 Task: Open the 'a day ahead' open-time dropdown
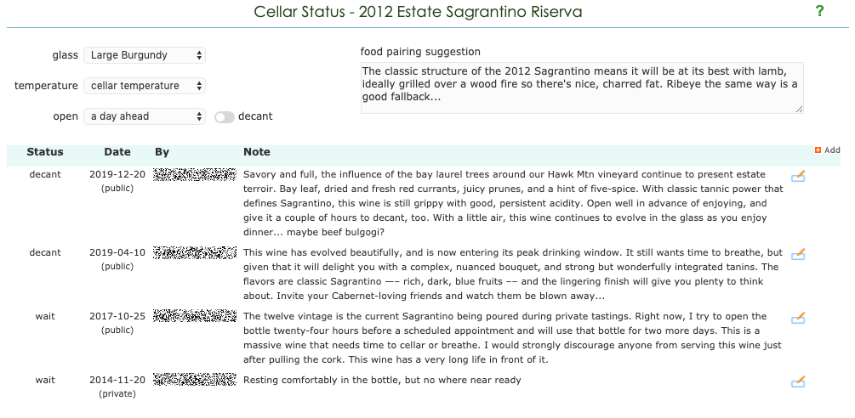145,116
